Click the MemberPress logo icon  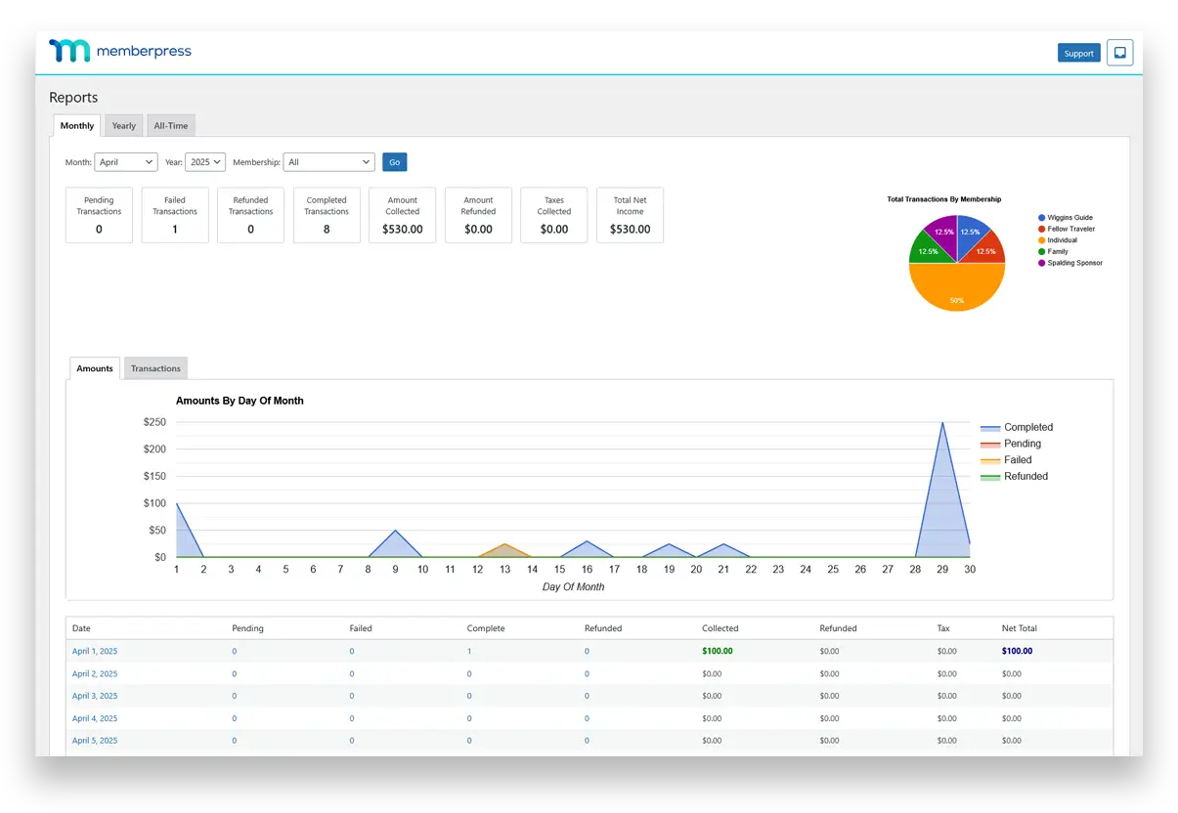click(x=69, y=52)
